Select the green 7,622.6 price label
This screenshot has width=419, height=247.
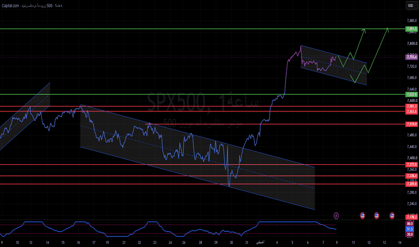coord(411,94)
